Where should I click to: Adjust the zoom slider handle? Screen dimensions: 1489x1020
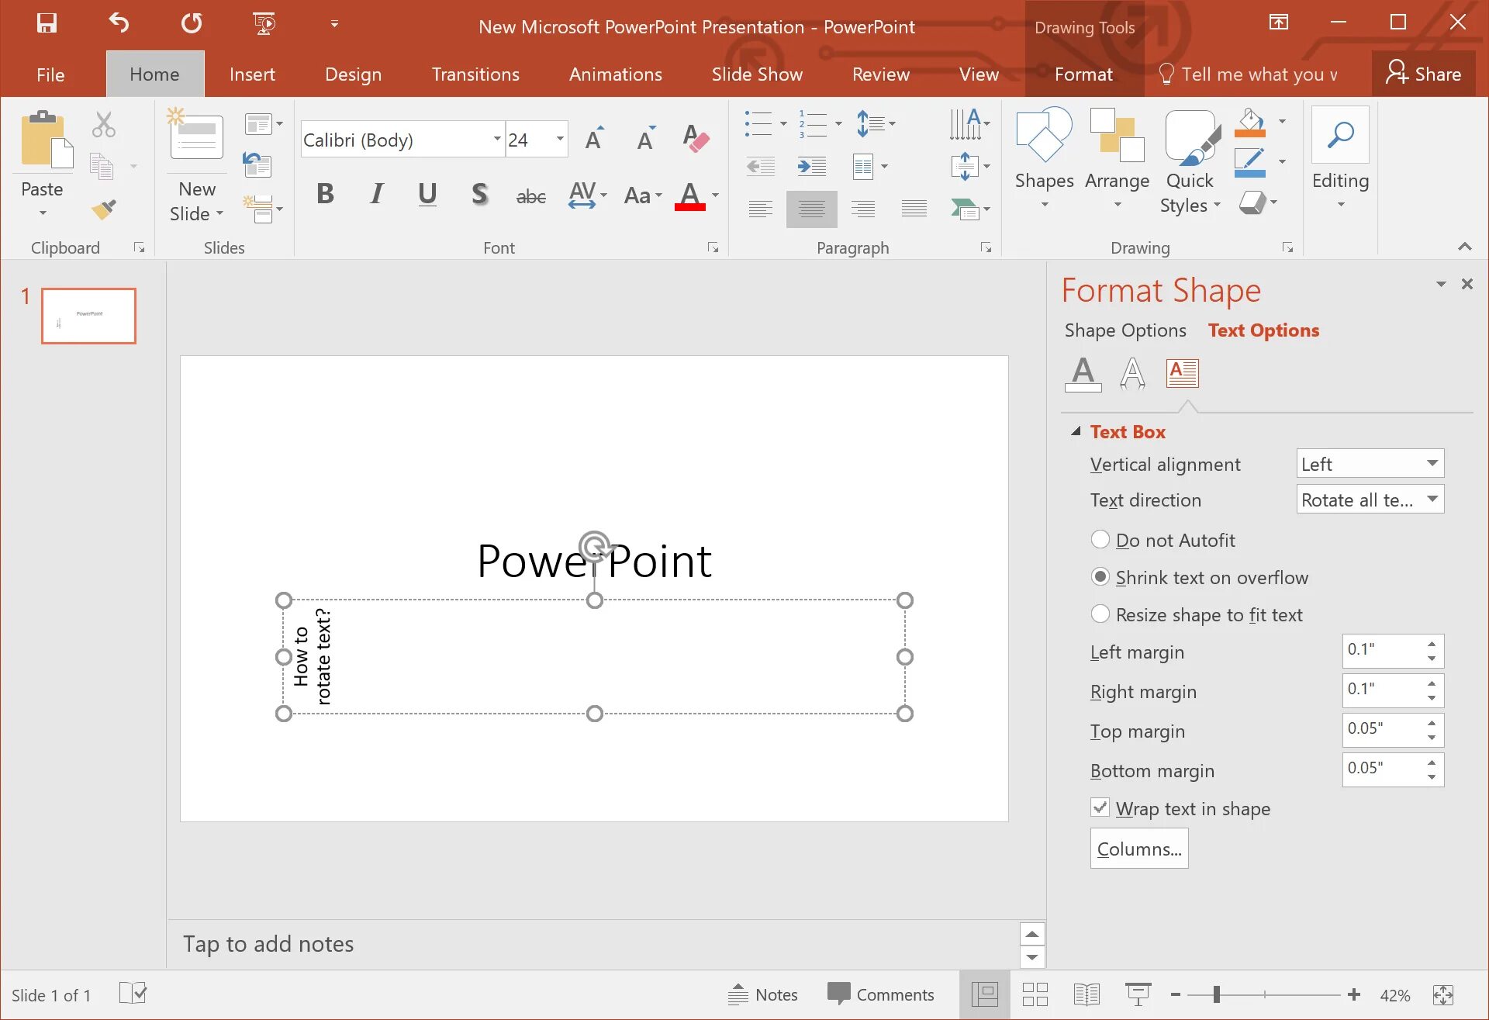tap(1217, 994)
